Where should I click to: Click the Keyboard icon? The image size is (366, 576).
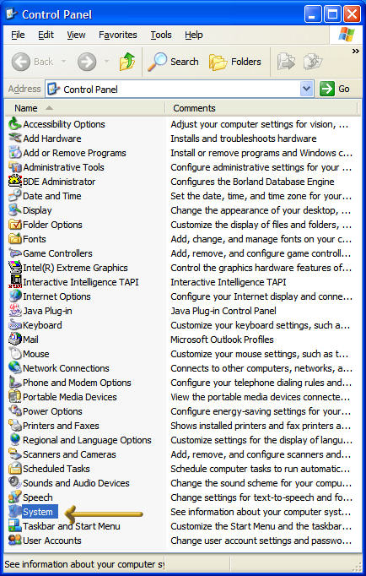click(15, 324)
